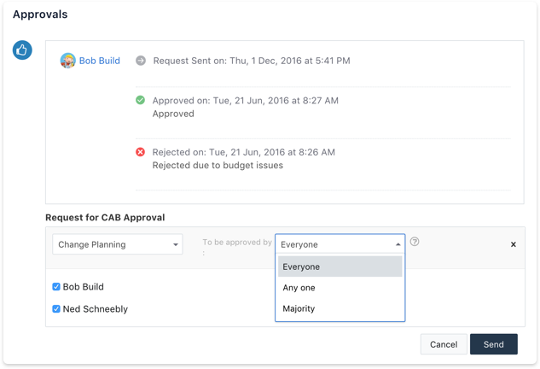The width and height of the screenshot is (540, 369).
Task: Click the Send button
Action: 493,344
